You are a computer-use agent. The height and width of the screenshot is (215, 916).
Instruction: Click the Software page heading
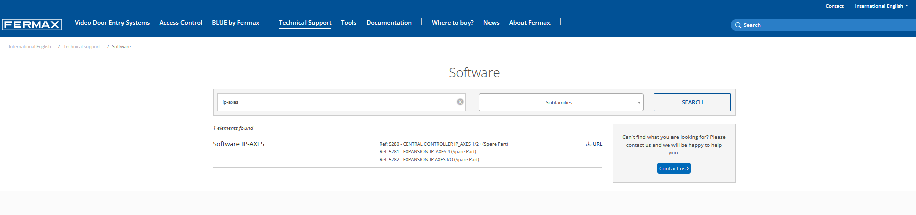pos(474,73)
